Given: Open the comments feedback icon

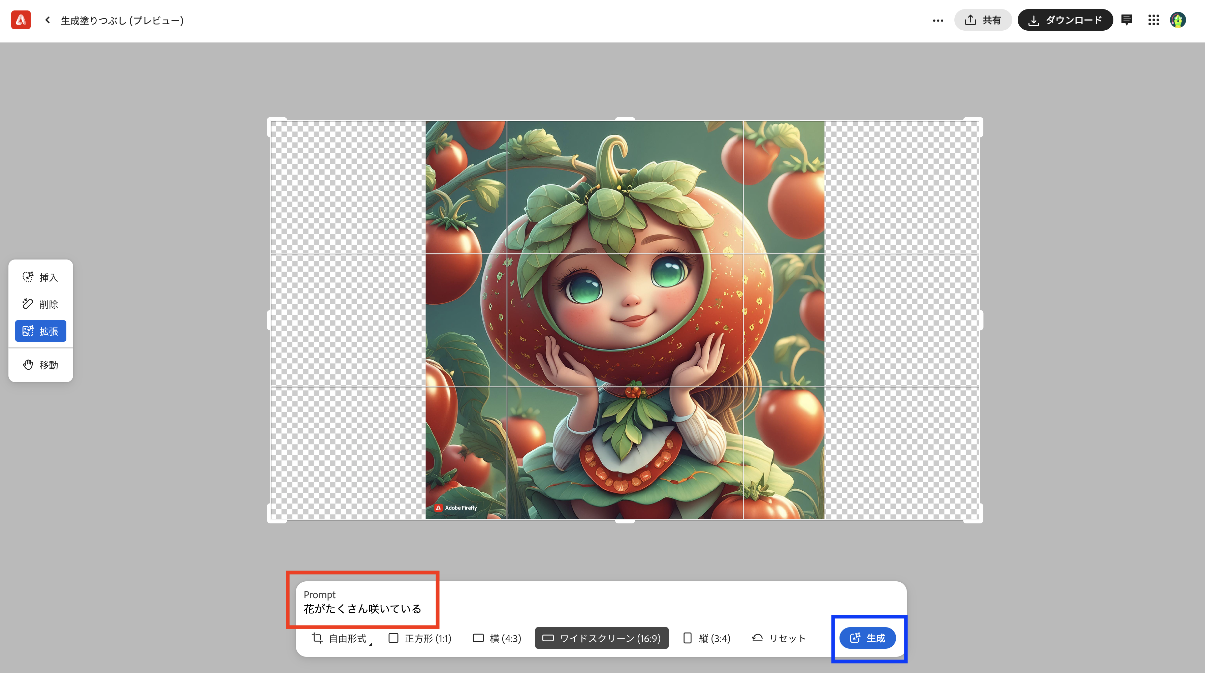Looking at the screenshot, I should pyautogui.click(x=1127, y=20).
